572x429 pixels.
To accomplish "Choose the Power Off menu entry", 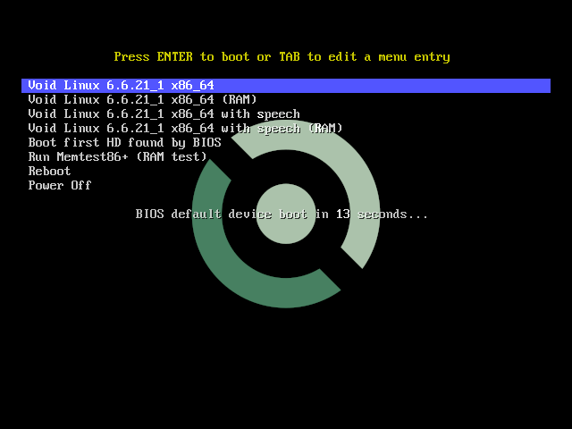I will (x=60, y=185).
